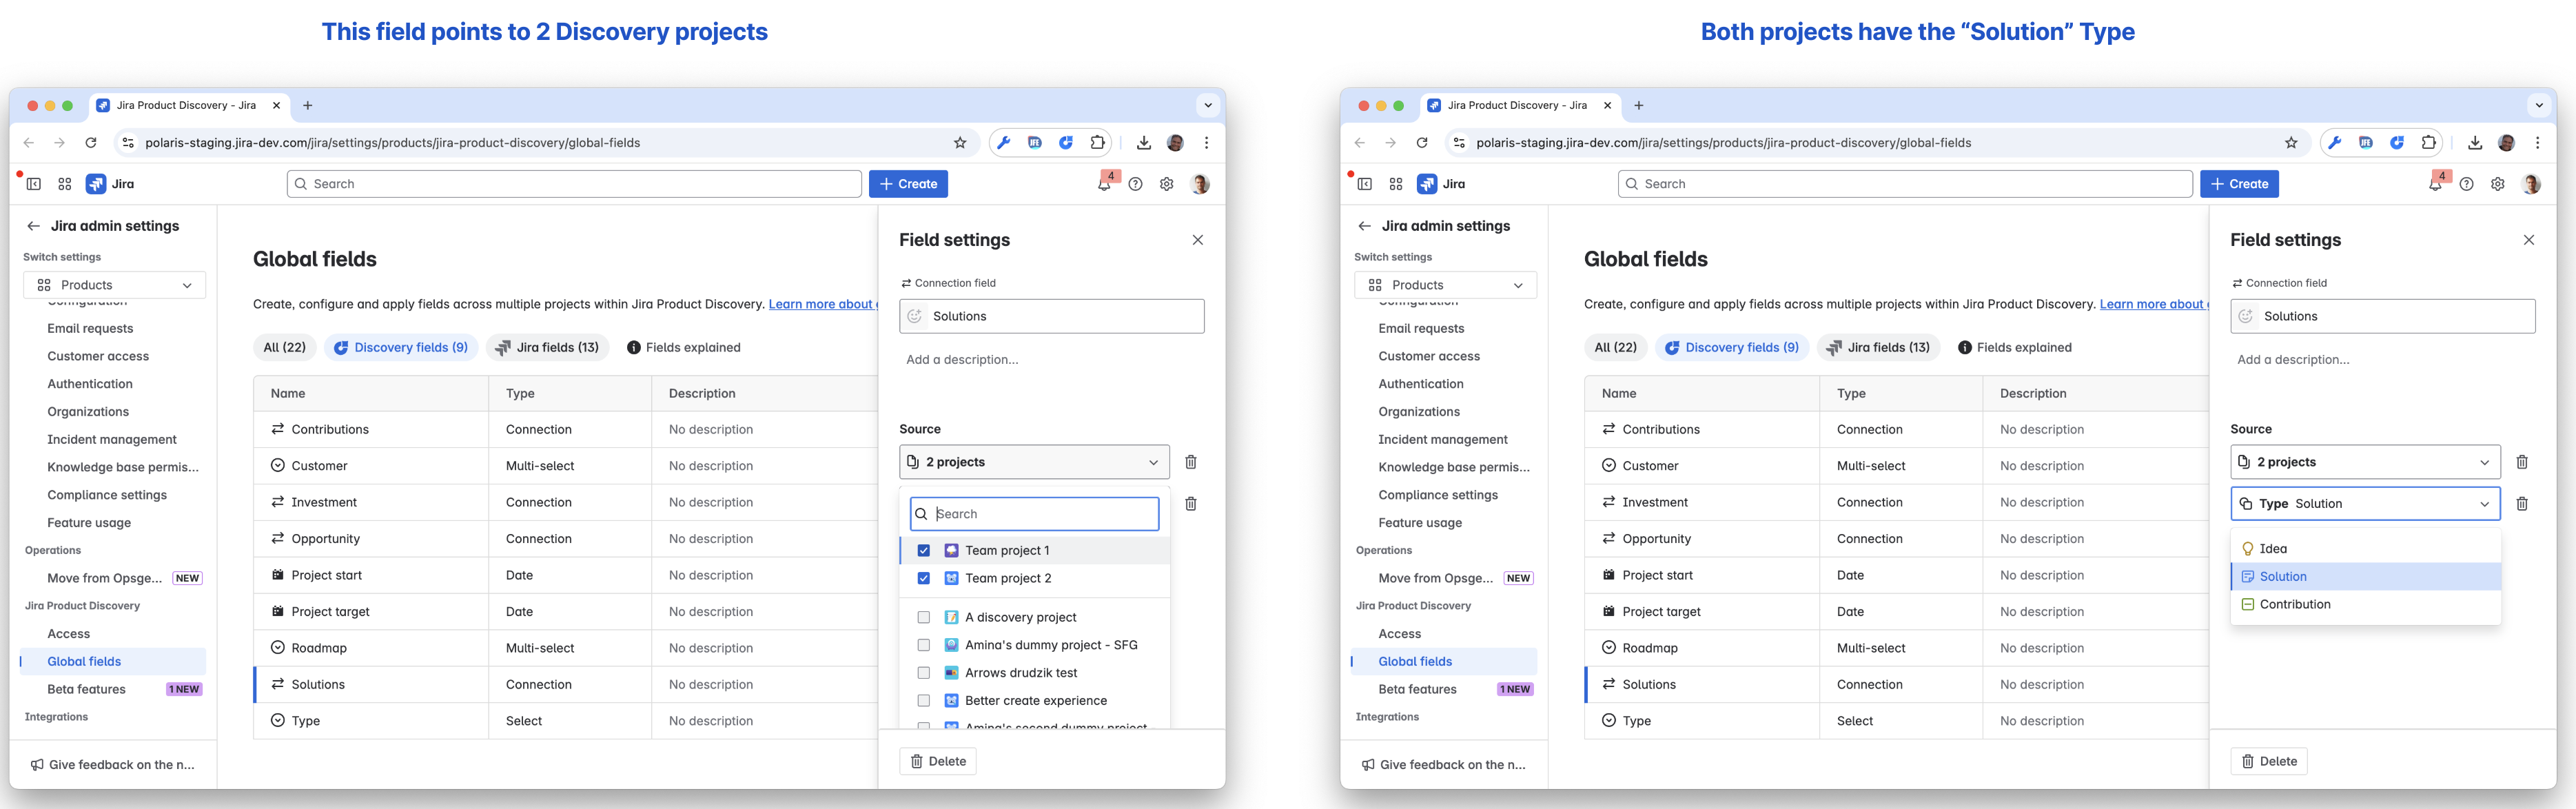Click the Create button in the left window

tap(908, 184)
